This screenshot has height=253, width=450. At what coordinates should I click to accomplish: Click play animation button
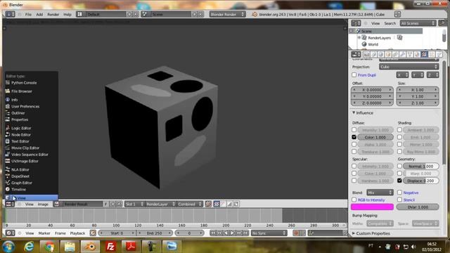(233, 233)
